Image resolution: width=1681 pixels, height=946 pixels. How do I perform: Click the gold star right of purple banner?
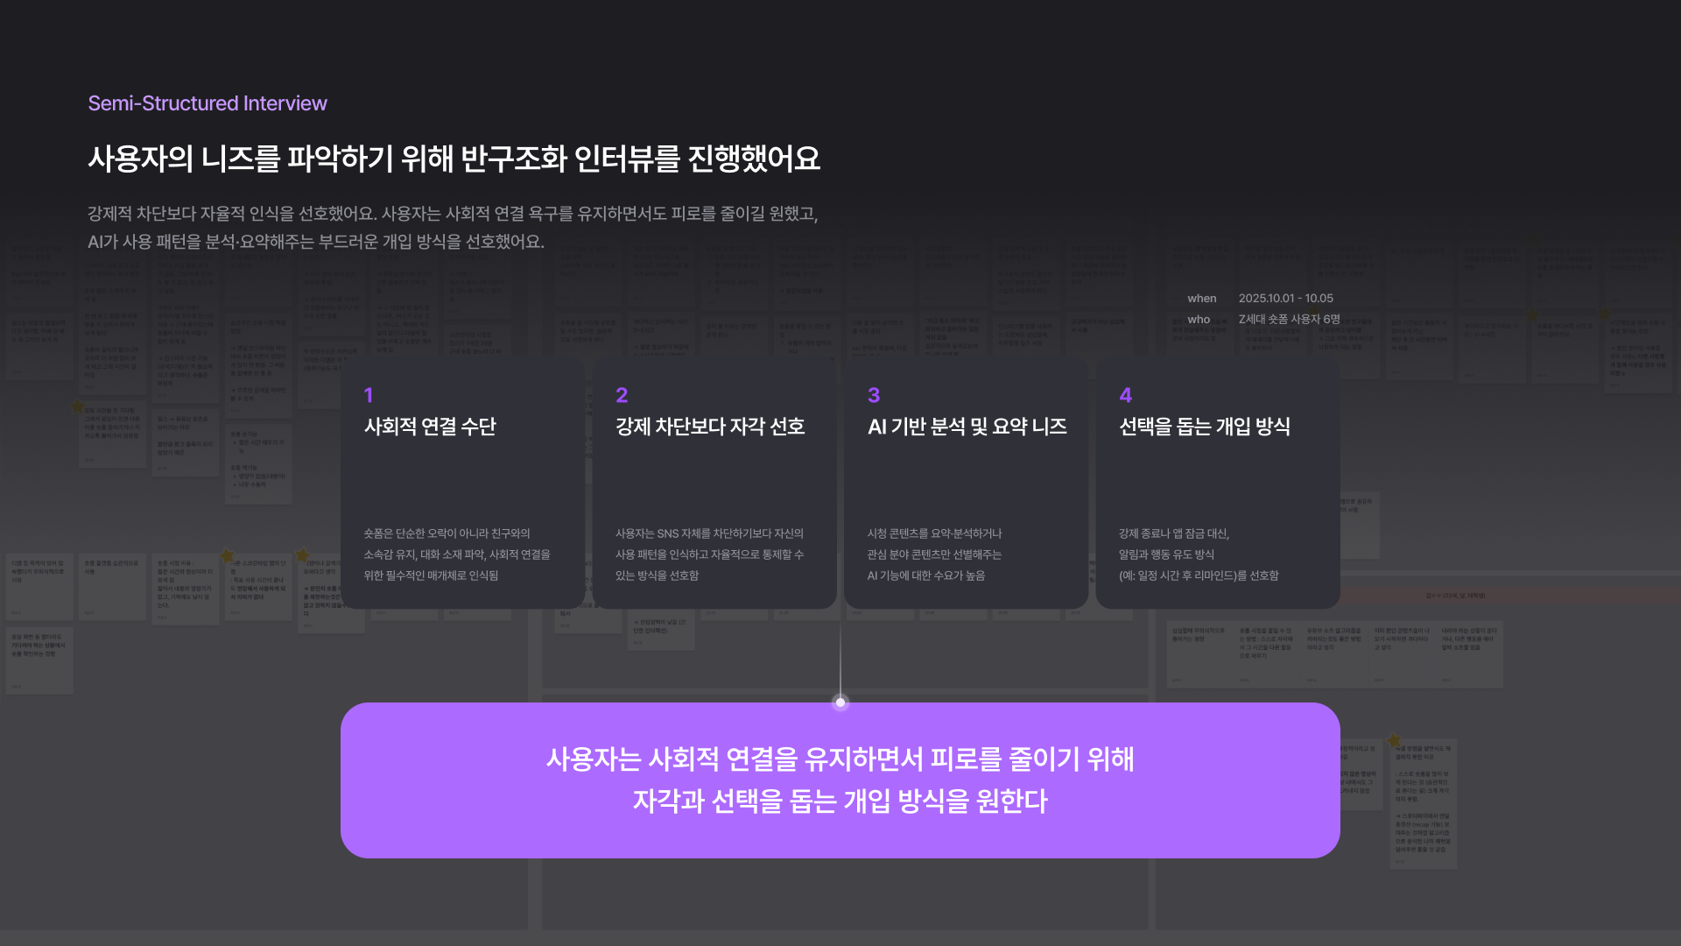1394,741
